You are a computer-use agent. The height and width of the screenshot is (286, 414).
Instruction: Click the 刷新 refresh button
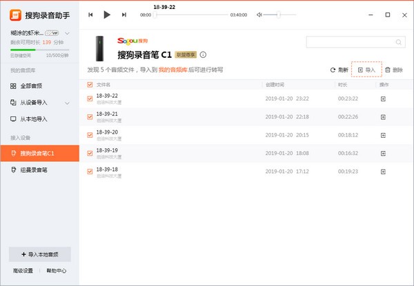tap(338, 70)
